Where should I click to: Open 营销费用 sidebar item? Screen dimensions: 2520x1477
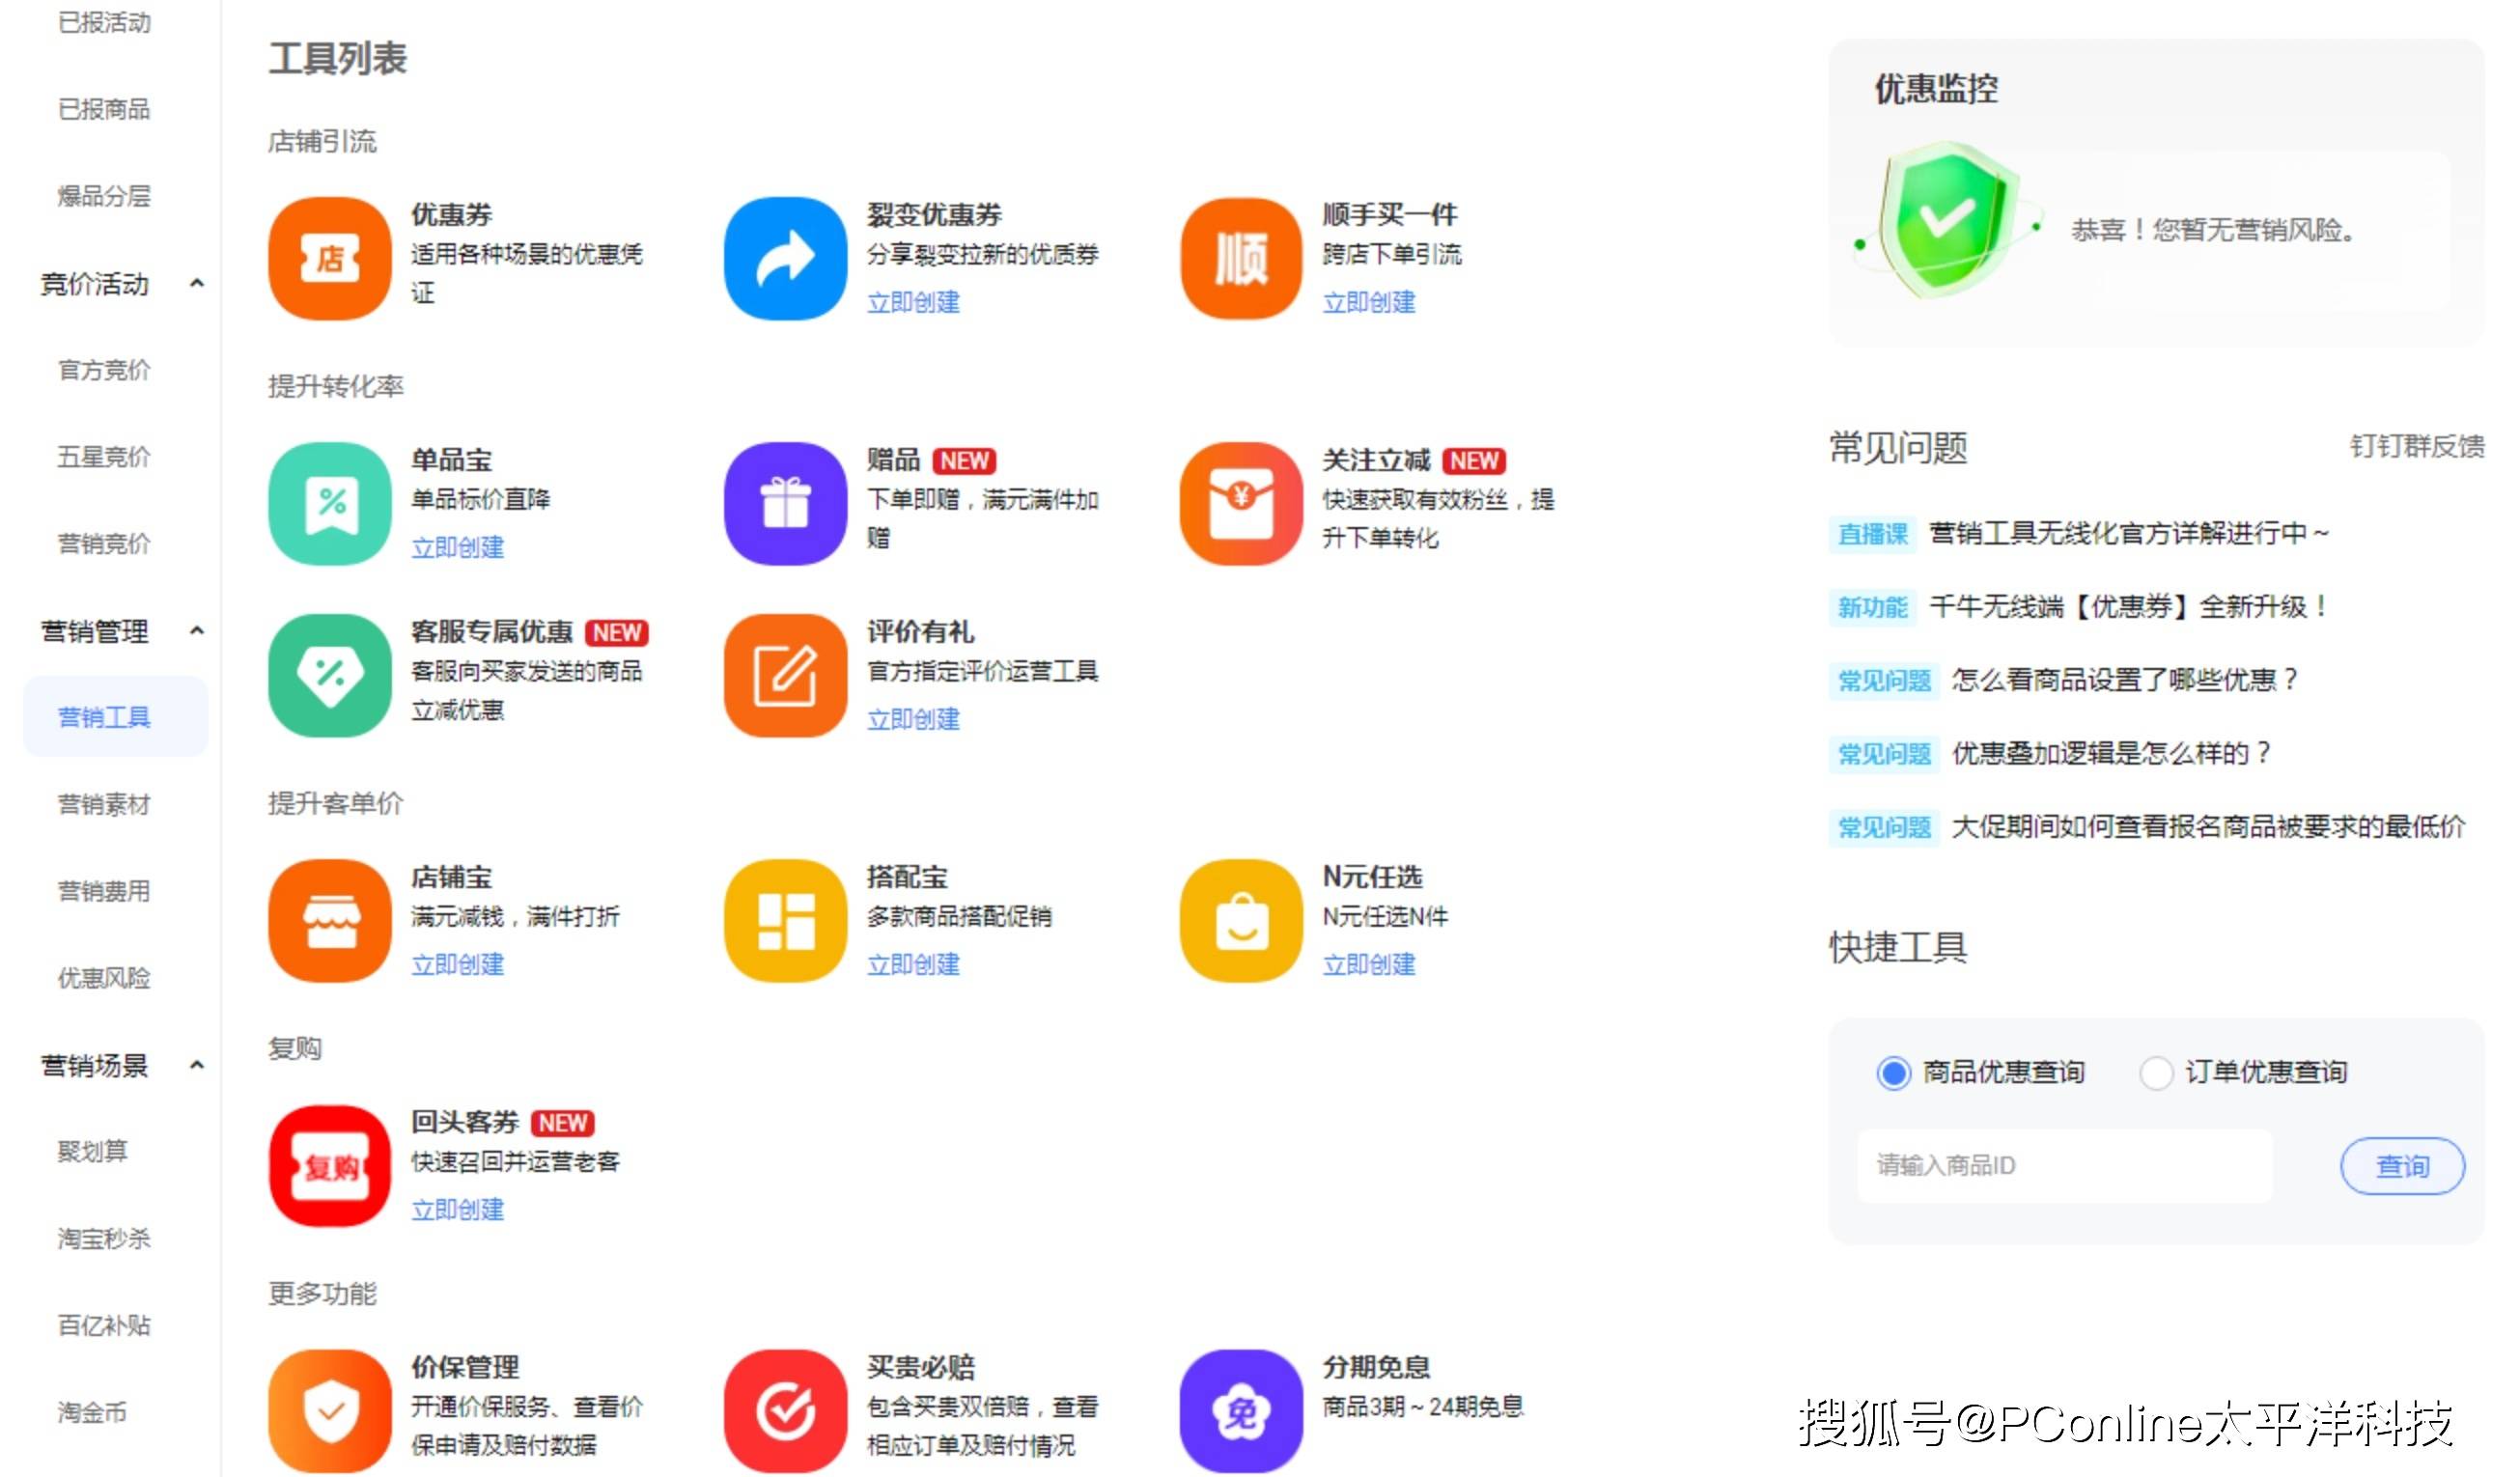click(104, 891)
